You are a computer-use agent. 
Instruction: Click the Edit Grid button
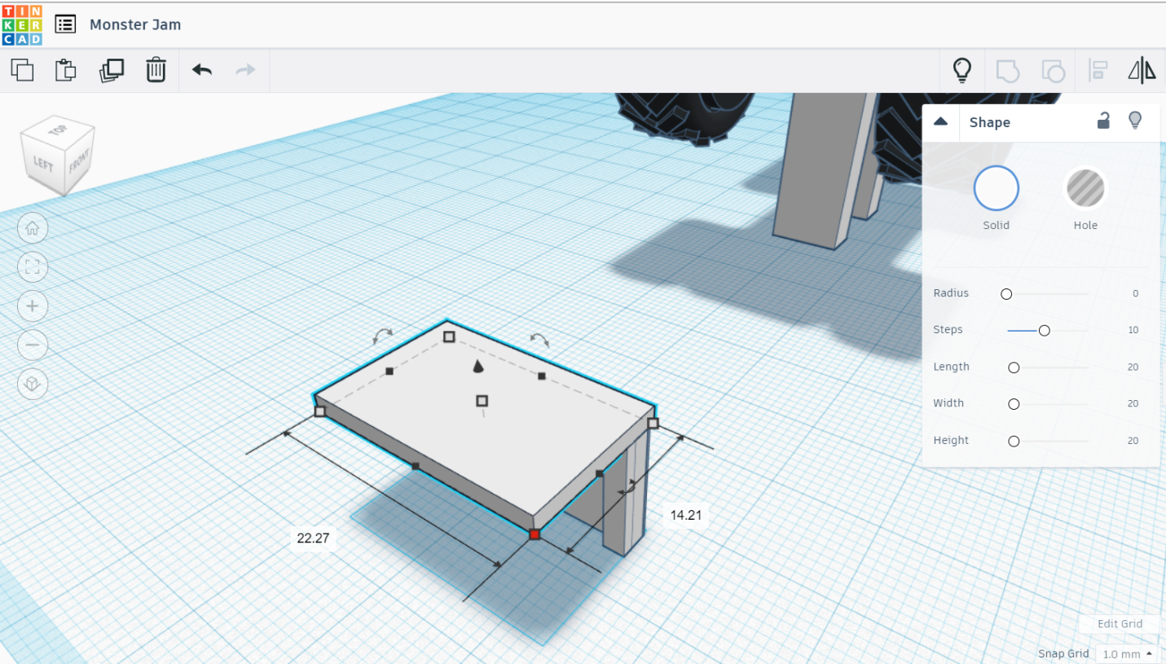coord(1120,624)
